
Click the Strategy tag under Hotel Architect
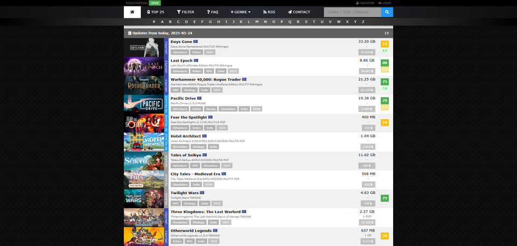click(199, 147)
